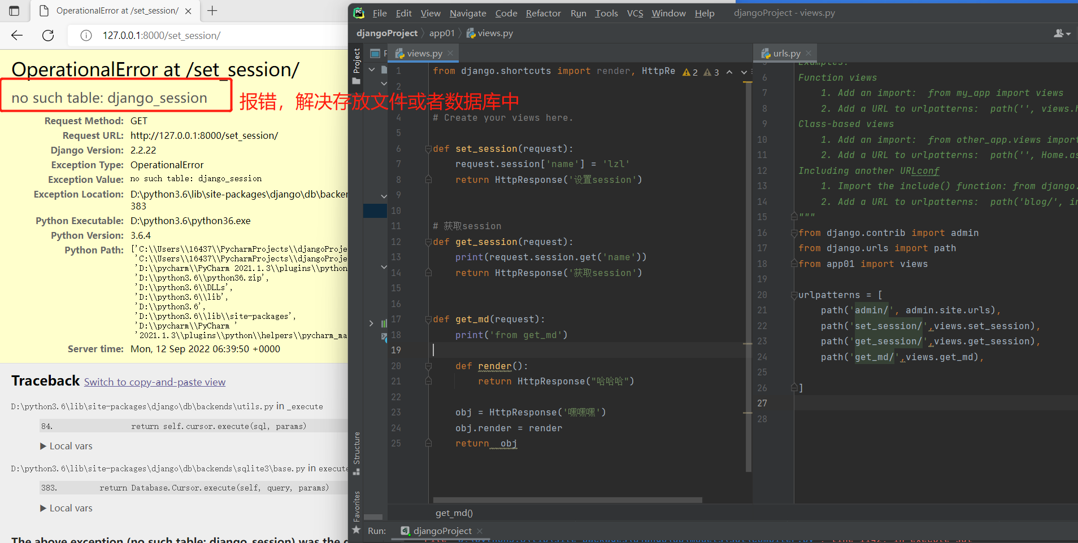Fold the import block at line 16 in urls.py

pyautogui.click(x=794, y=233)
